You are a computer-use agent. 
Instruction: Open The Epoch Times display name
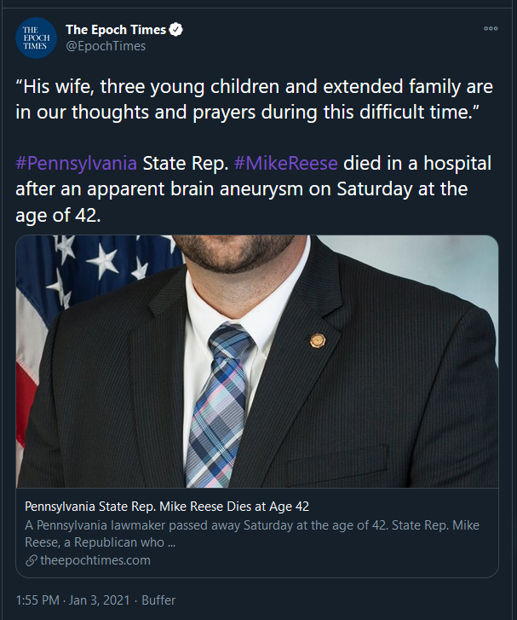[115, 30]
